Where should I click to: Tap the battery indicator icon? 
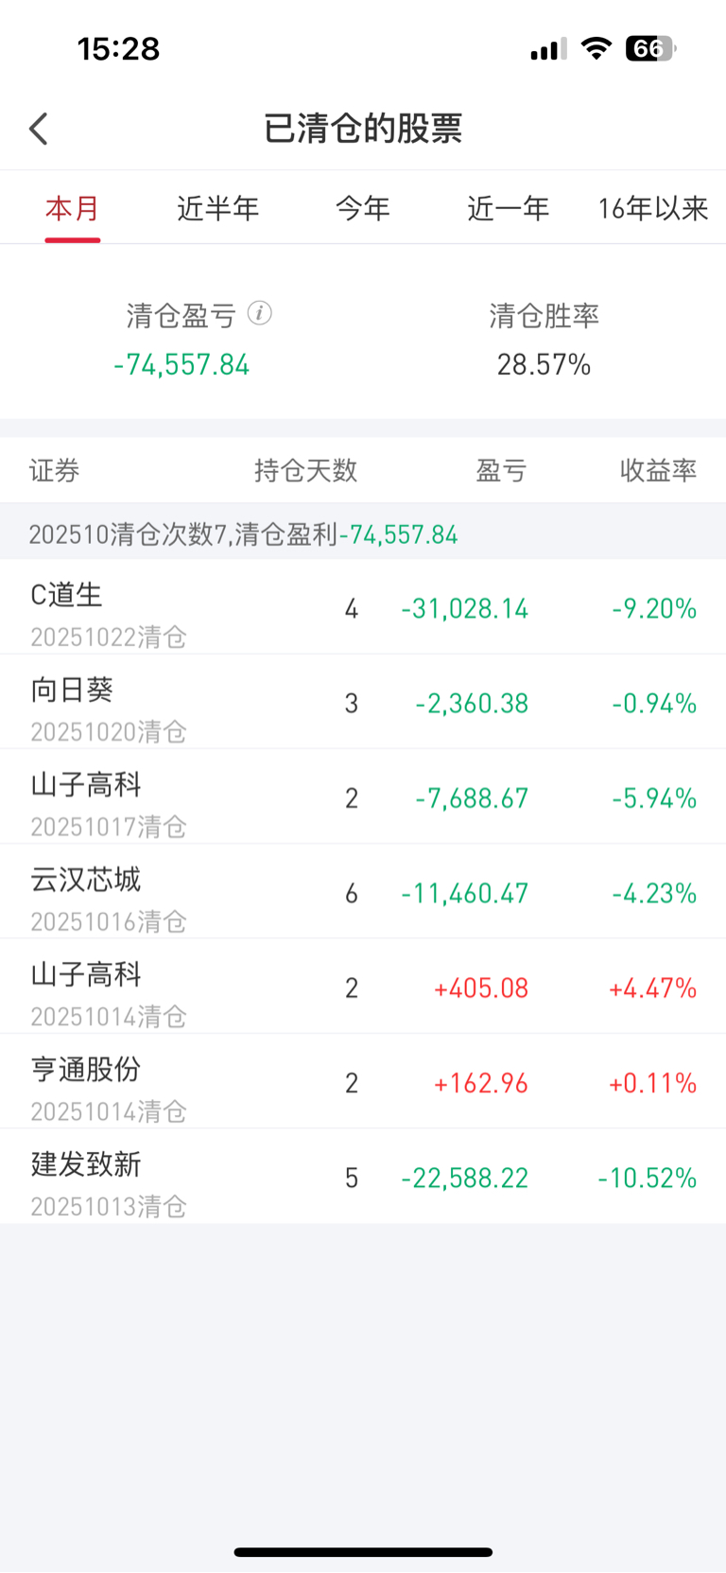(x=650, y=48)
